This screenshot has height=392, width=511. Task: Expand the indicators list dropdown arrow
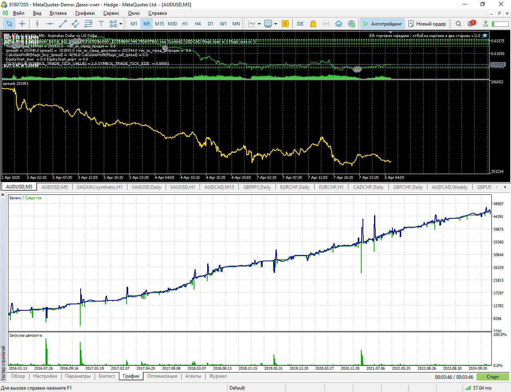tap(275, 24)
